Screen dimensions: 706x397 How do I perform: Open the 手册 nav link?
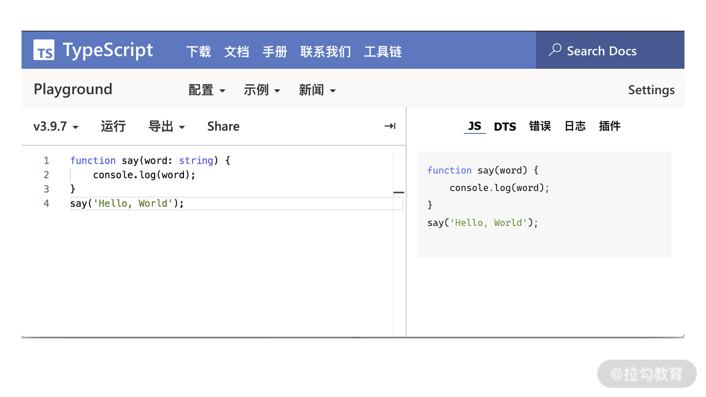click(x=275, y=52)
